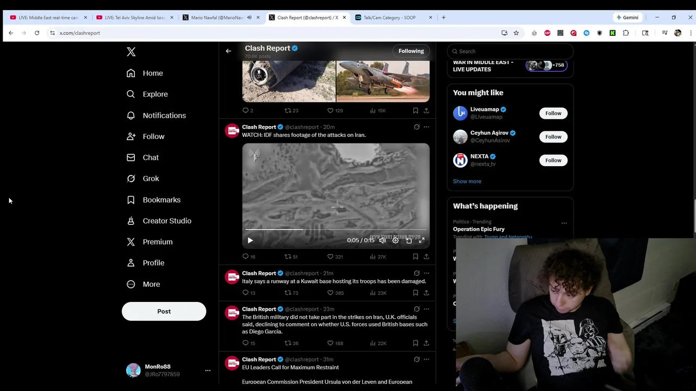The height and width of the screenshot is (391, 696).
Task: Like the IDF footage post
Action: pos(335,256)
